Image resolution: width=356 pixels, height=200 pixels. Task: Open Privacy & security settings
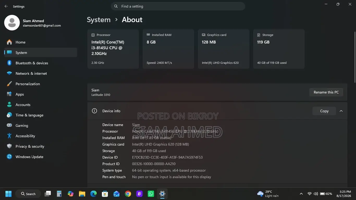pyautogui.click(x=41, y=146)
